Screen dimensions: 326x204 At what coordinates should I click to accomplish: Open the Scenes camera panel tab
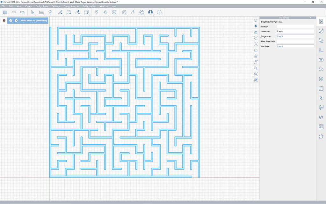(x=321, y=60)
